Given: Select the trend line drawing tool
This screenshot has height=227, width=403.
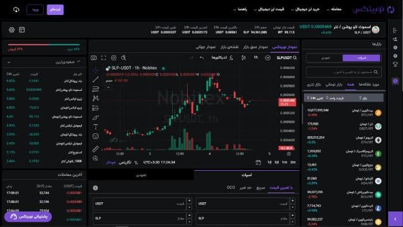Looking at the screenshot, I should (x=96, y=79).
